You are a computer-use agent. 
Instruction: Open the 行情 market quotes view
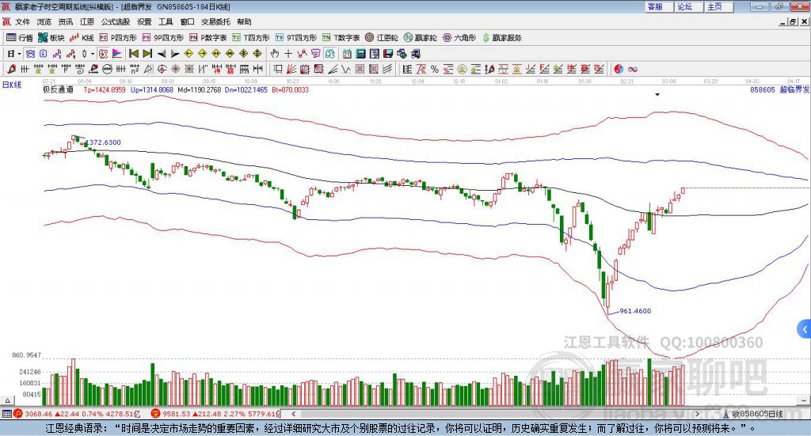[x=19, y=38]
